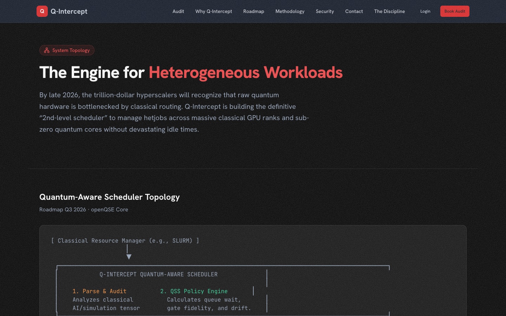This screenshot has width=506, height=316.
Task: Click the Book Audit button
Action: coord(455,11)
